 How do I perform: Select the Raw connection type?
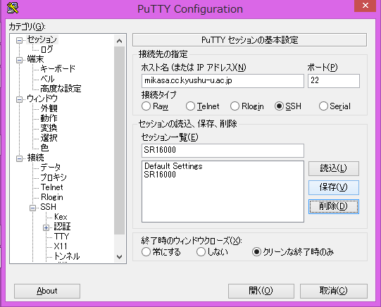146,106
